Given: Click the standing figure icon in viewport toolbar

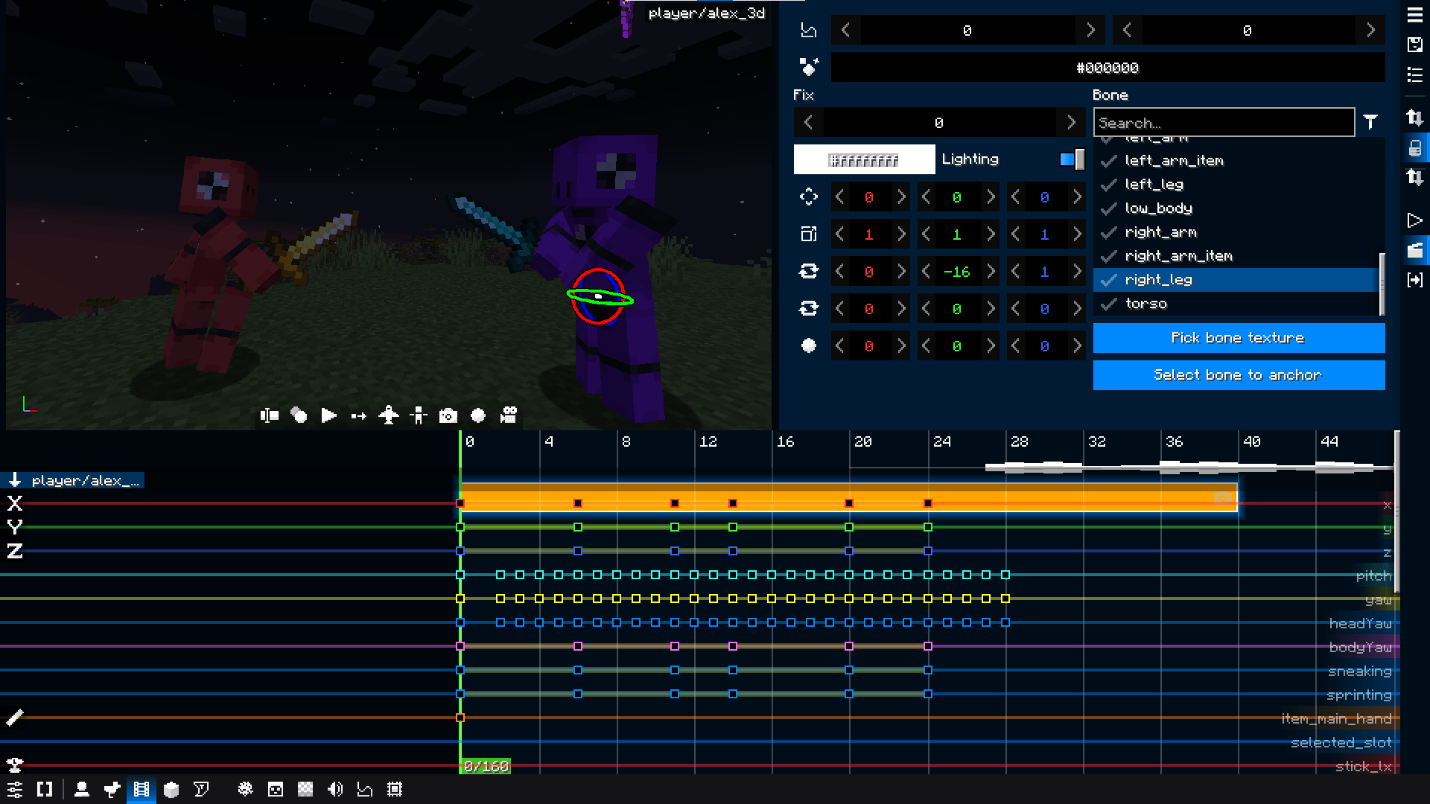Looking at the screenshot, I should pyautogui.click(x=419, y=415).
